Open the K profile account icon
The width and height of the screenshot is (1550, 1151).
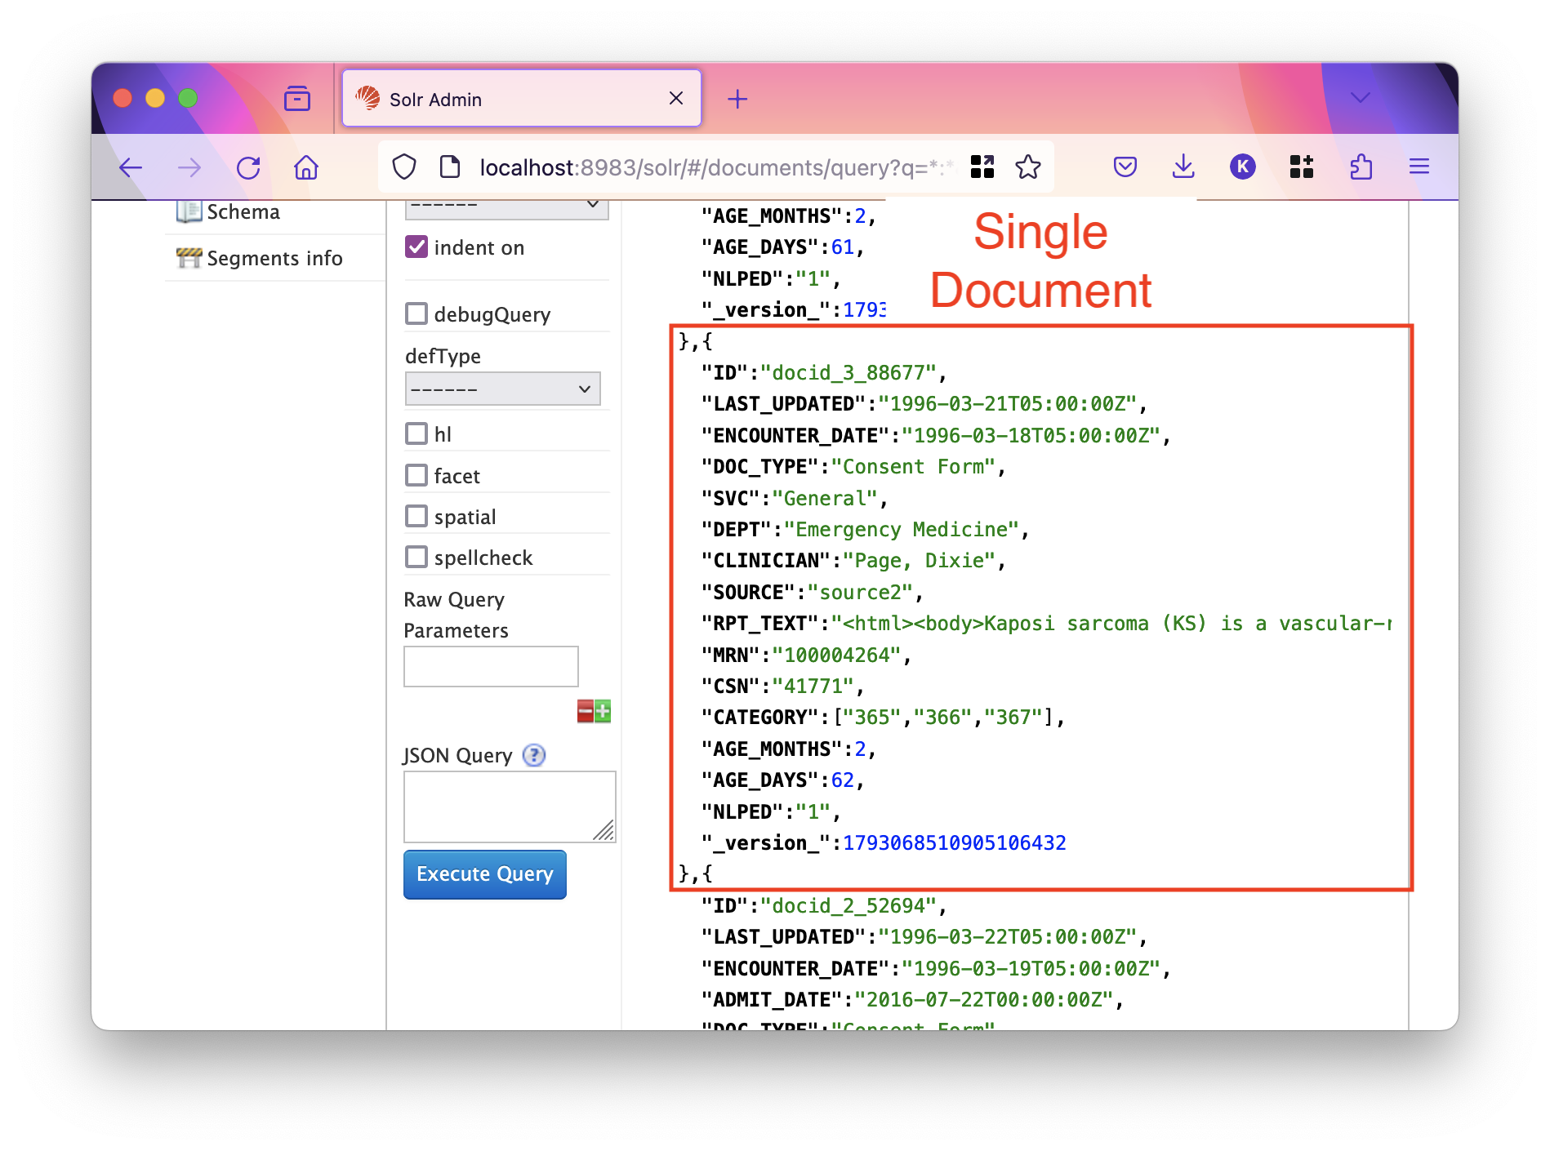1243,167
